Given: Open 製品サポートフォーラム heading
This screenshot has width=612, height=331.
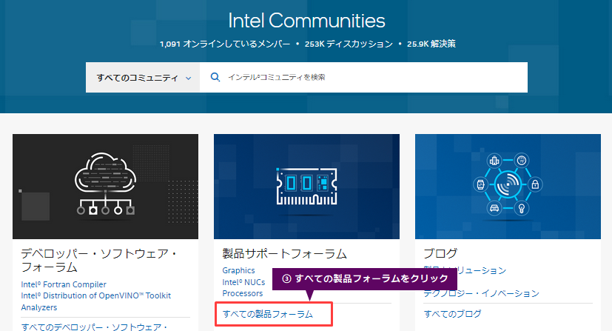Looking at the screenshot, I should (x=284, y=254).
